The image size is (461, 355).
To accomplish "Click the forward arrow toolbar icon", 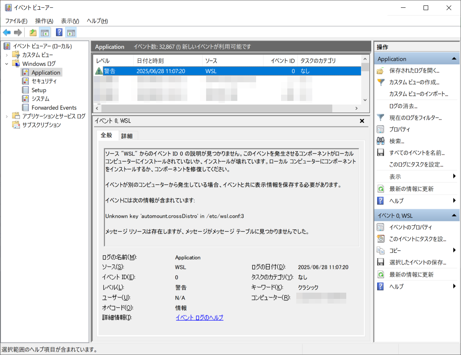I will (18, 32).
